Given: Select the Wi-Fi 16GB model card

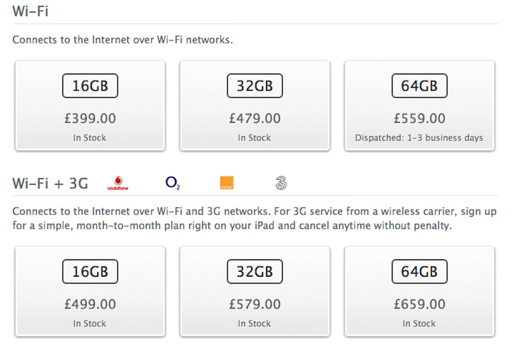Looking at the screenshot, I should click(x=90, y=105).
